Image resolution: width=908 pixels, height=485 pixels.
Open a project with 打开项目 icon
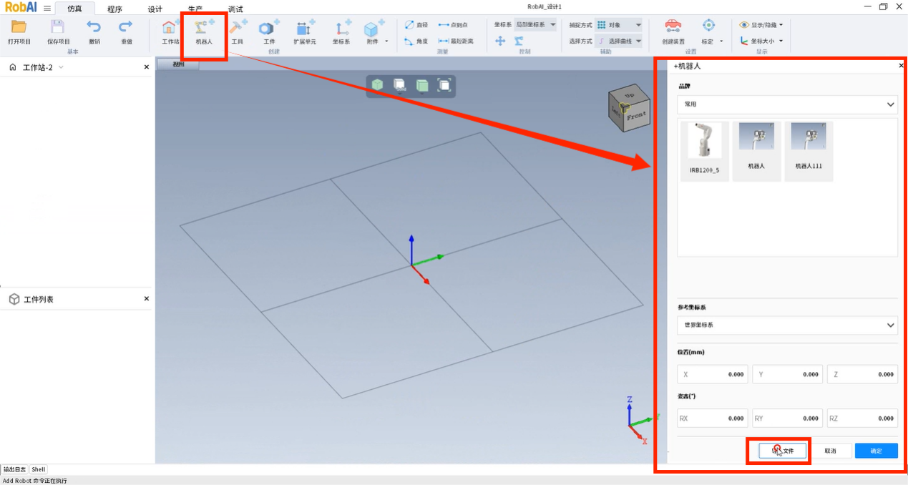pos(19,32)
